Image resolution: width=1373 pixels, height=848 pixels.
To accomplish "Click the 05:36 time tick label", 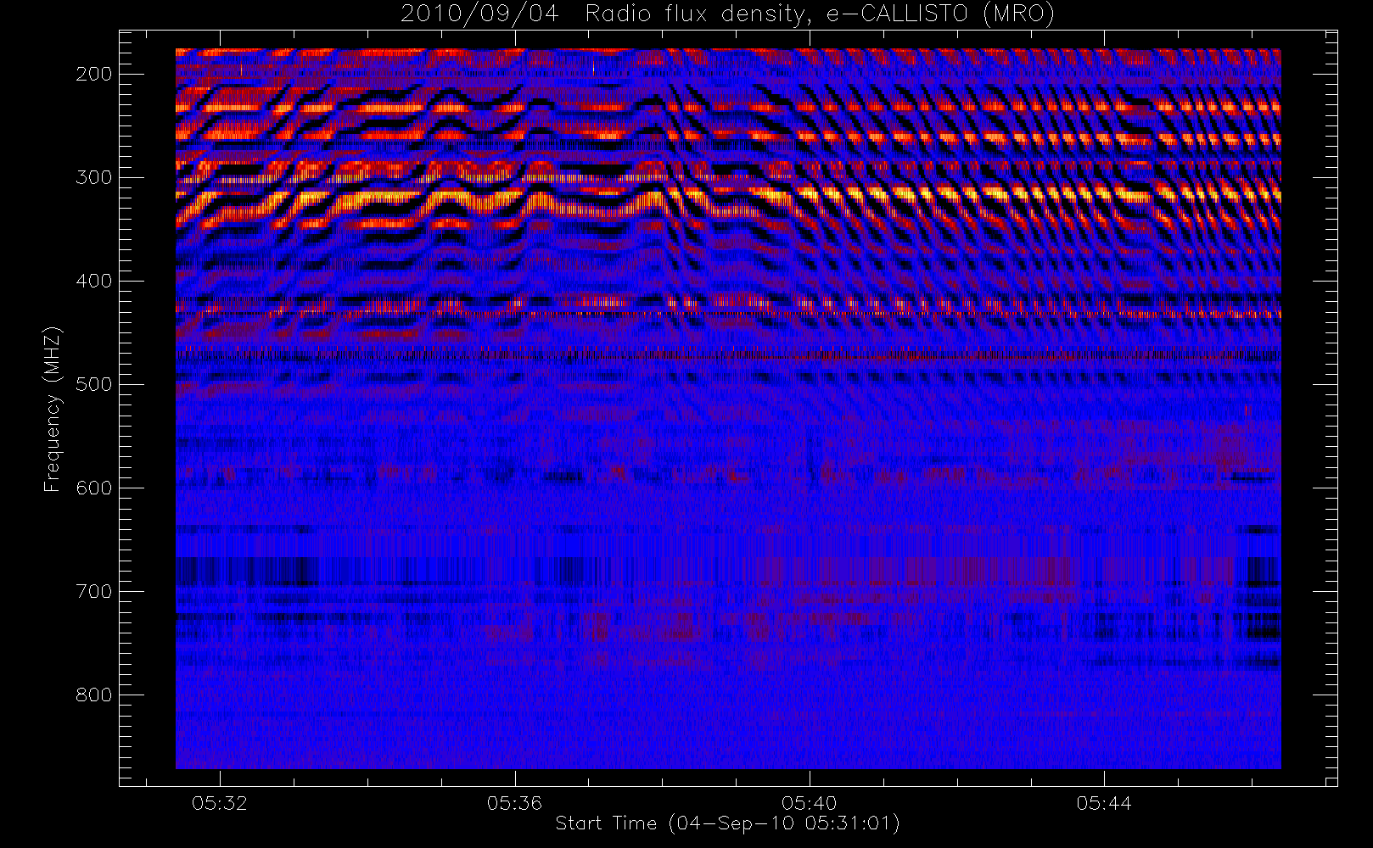I will coord(514,803).
